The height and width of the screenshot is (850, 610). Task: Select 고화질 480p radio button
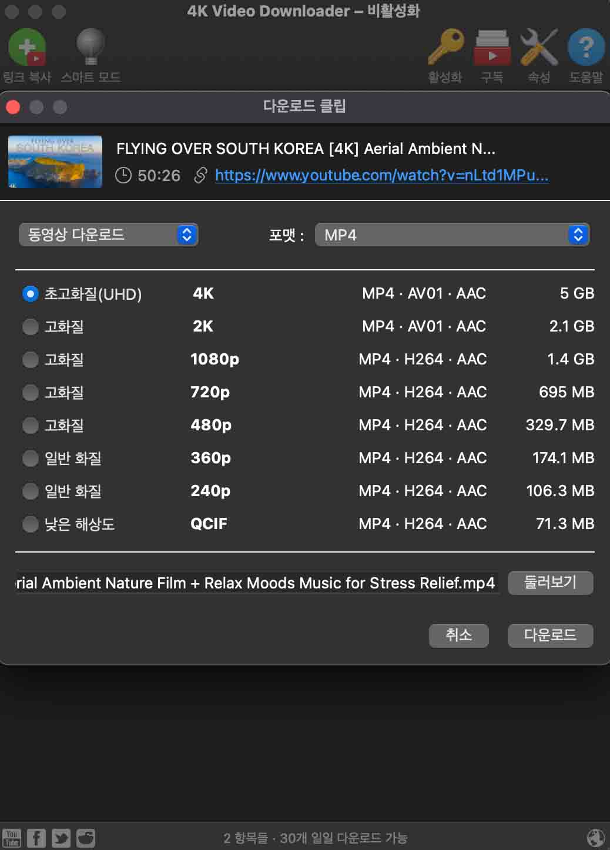coord(30,425)
